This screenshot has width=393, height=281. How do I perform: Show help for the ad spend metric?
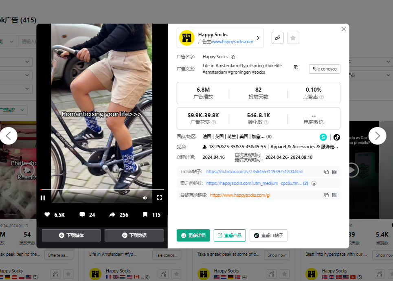pos(213,122)
